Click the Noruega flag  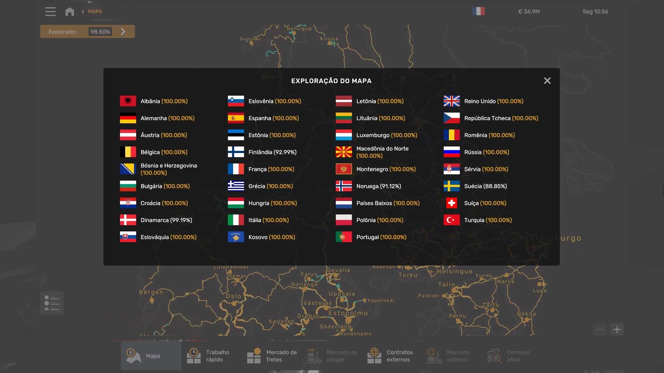(x=344, y=186)
